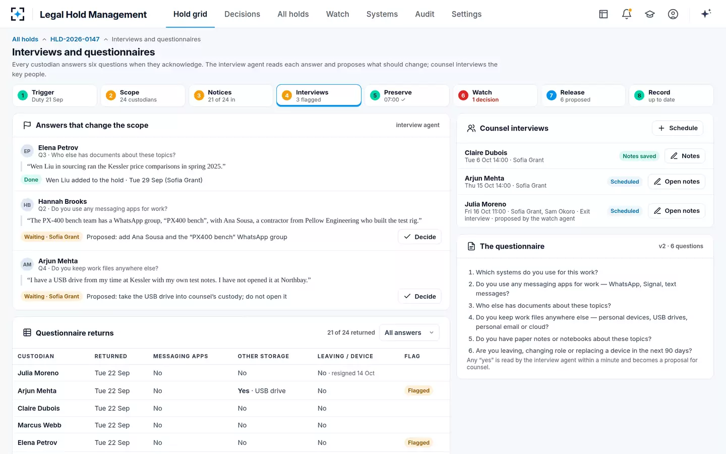Switch to the Hold grid tab
Viewport: 726px width, 454px height.
coord(190,14)
